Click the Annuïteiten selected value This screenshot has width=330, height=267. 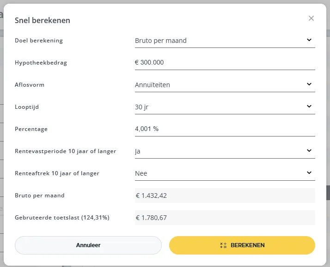(x=153, y=85)
